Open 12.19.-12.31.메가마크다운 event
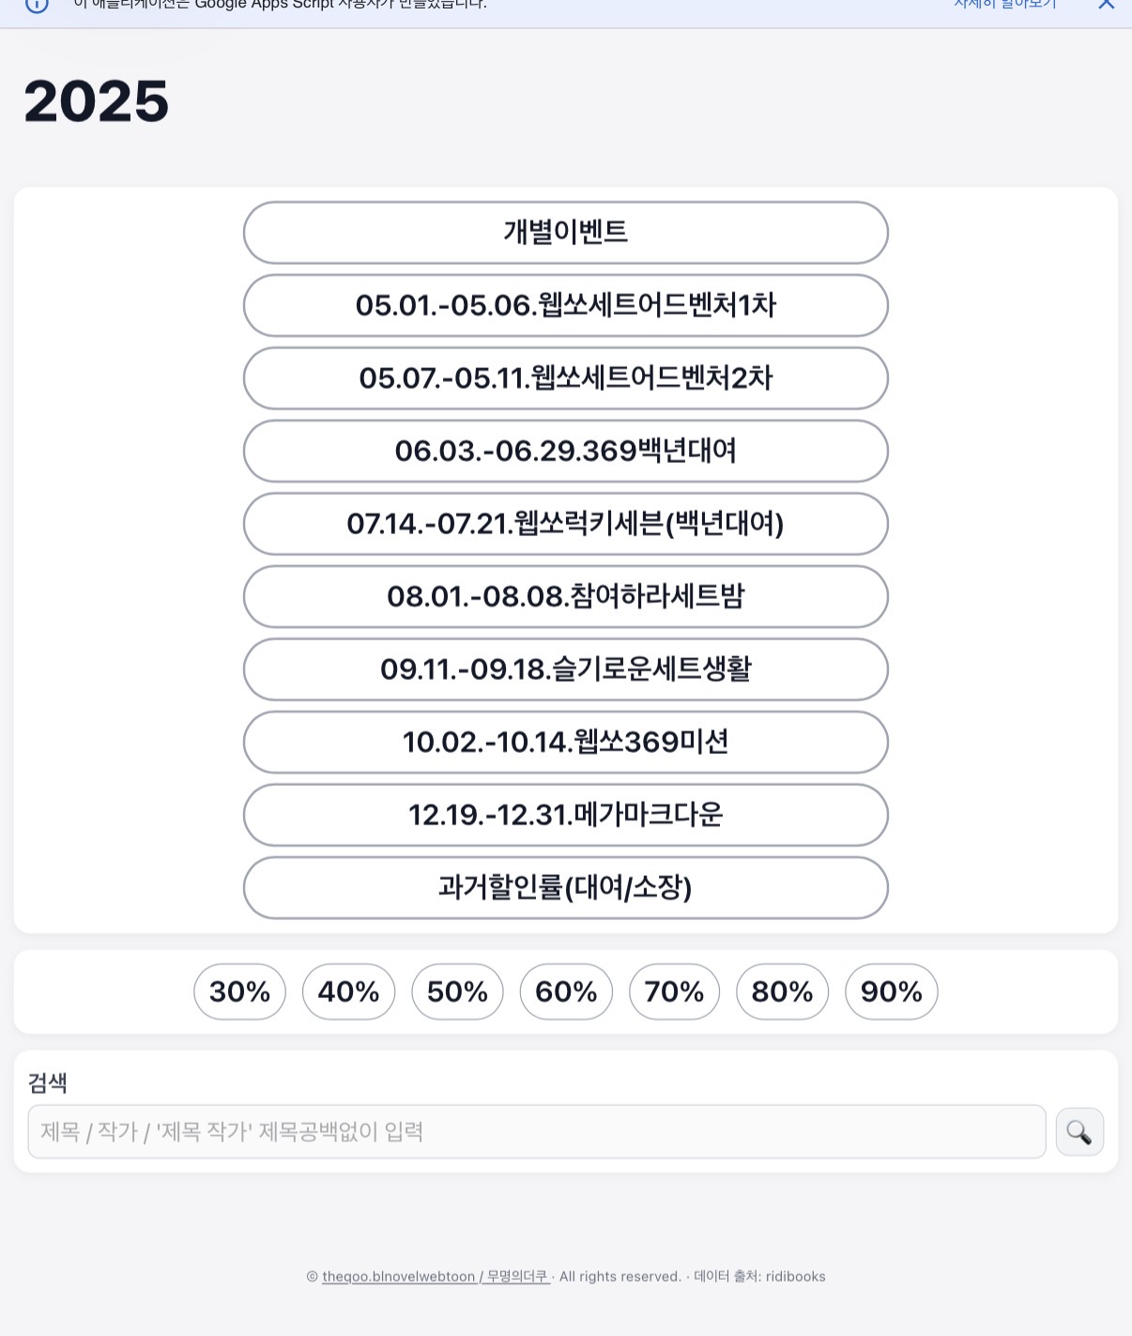Screen dimensions: 1132x1336 tap(566, 815)
